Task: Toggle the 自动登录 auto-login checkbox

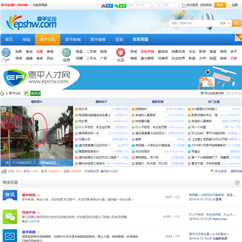Action: [x=184, y=5]
